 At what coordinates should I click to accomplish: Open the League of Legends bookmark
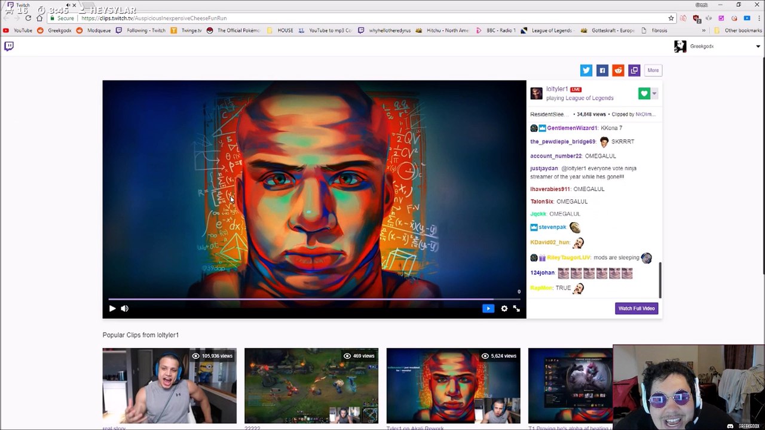tap(547, 30)
